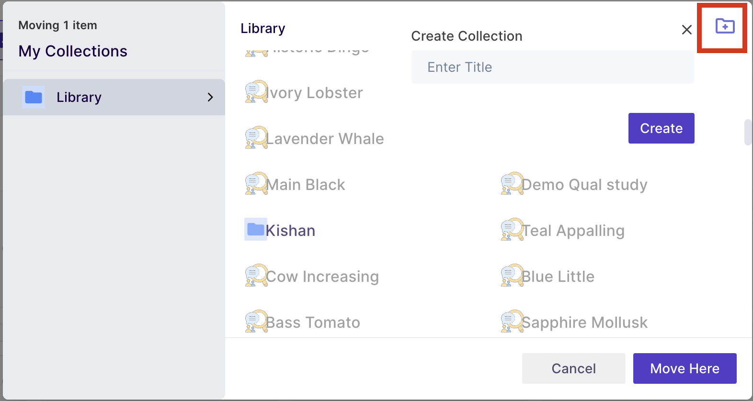Click the vertical scrollbar thumb
Viewport: 753px width, 401px height.
[x=748, y=132]
